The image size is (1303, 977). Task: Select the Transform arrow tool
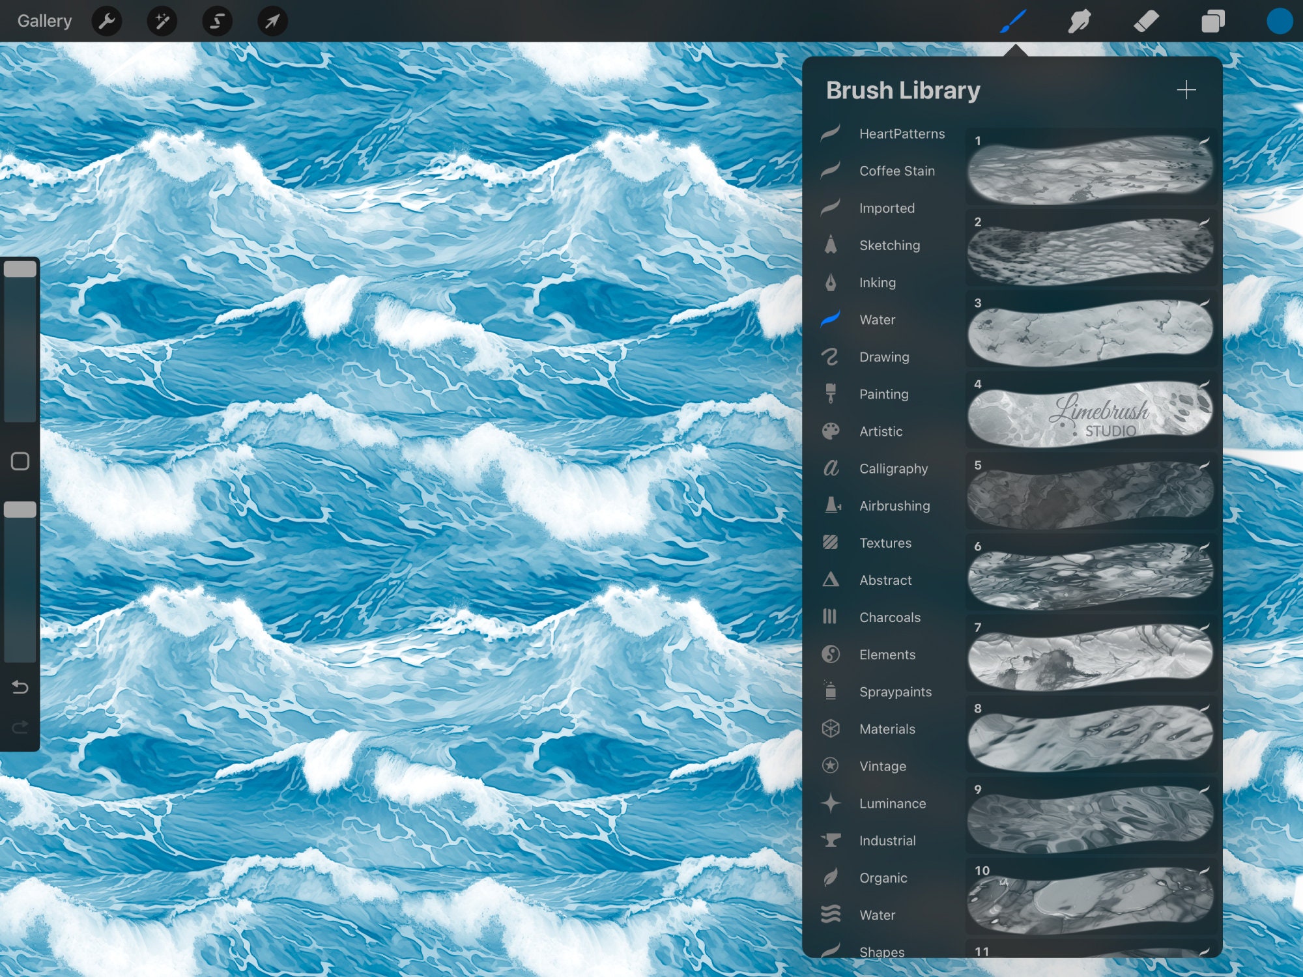click(272, 21)
